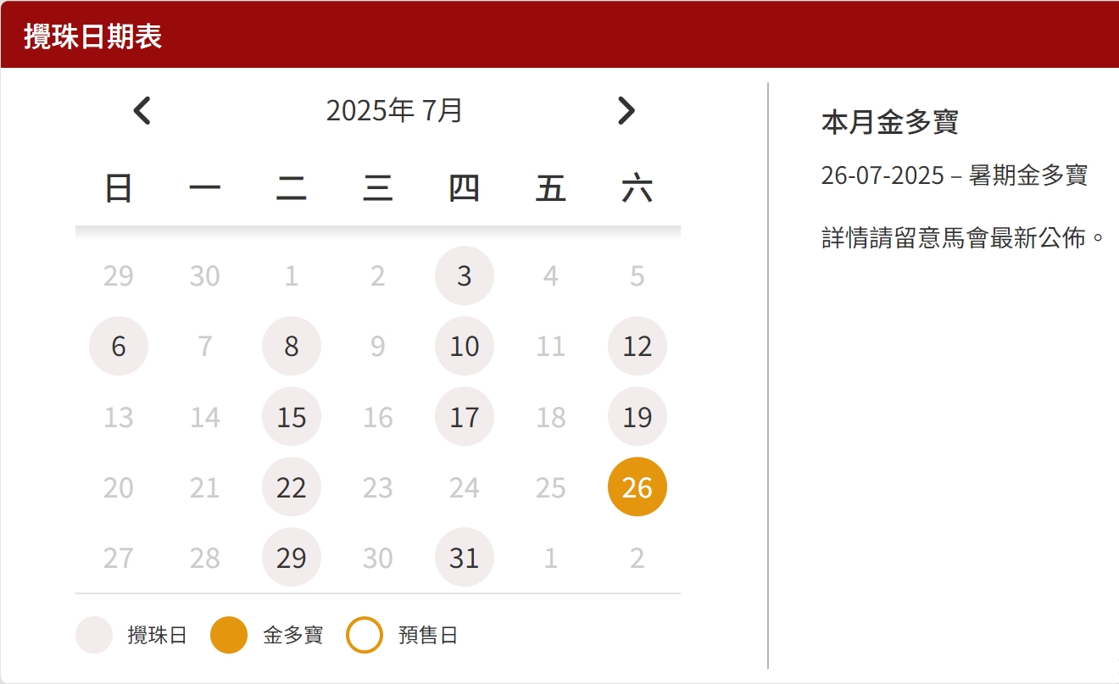The width and height of the screenshot is (1119, 684).
Task: Click greyed date 9 in the calendar
Action: [x=378, y=346]
